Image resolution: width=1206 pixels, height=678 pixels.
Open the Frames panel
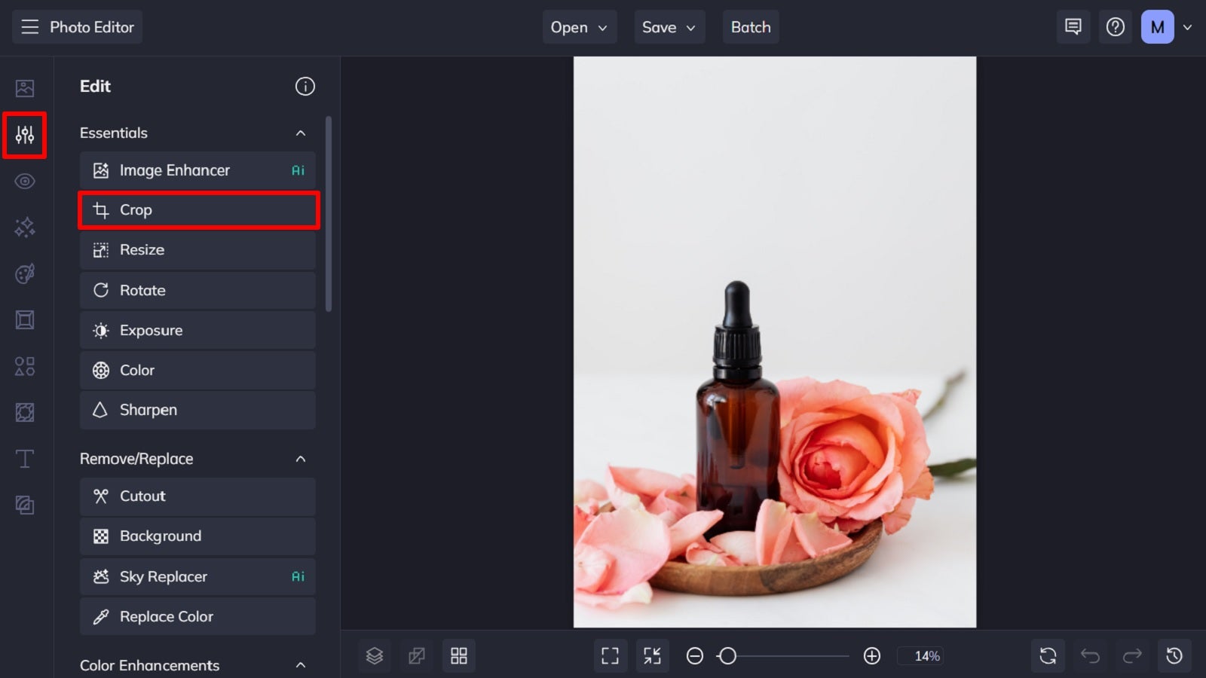tap(25, 319)
